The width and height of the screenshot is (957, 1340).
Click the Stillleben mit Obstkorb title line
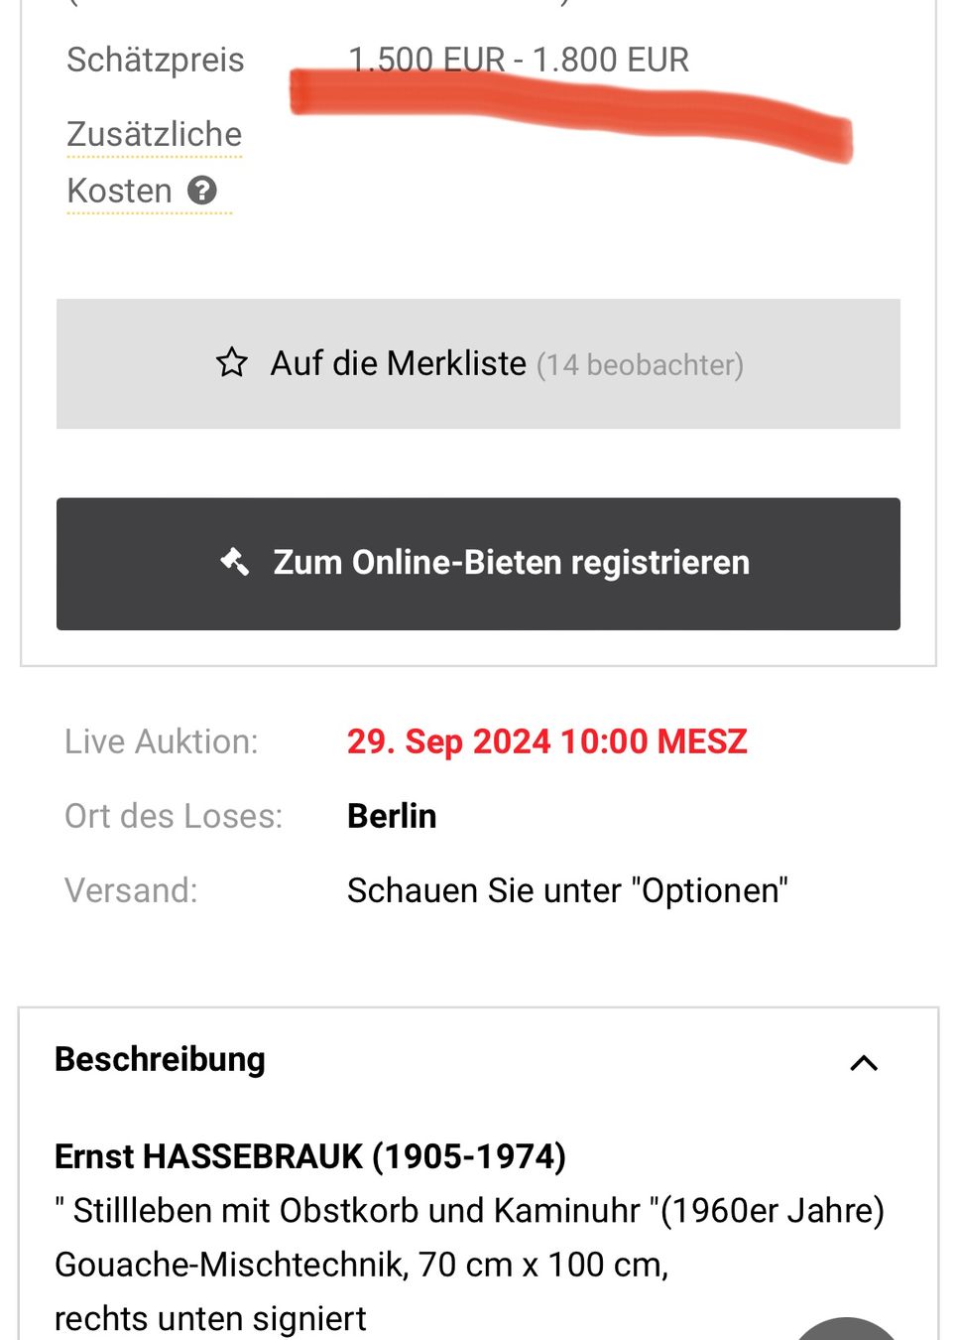[x=469, y=1211]
